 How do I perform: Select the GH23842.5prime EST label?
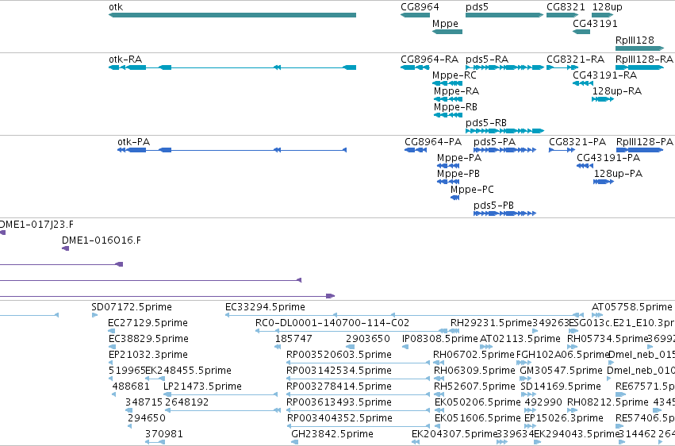click(x=332, y=434)
